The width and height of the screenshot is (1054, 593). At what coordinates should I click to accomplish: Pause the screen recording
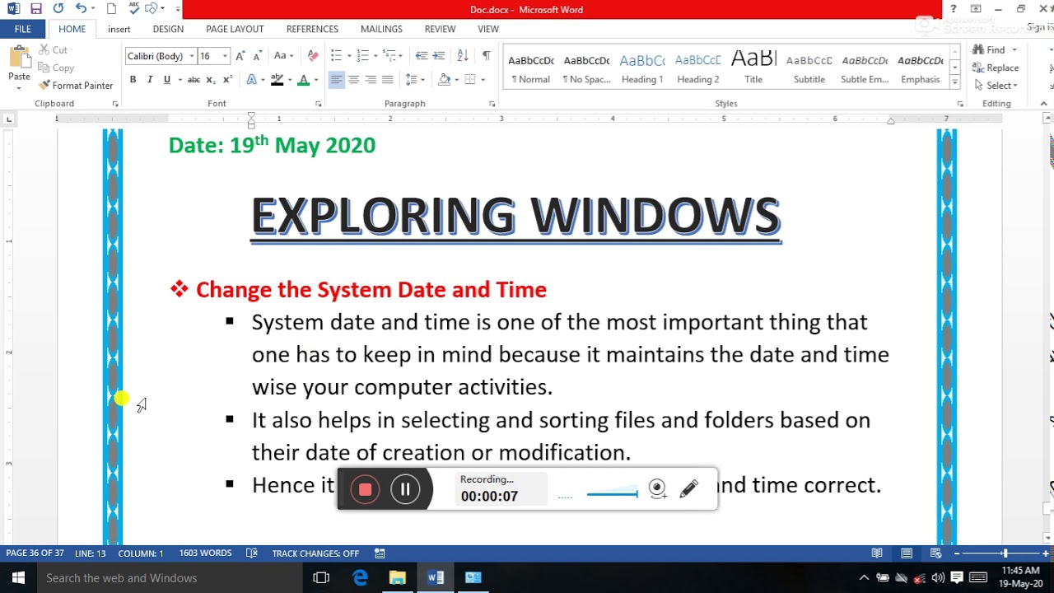point(405,489)
